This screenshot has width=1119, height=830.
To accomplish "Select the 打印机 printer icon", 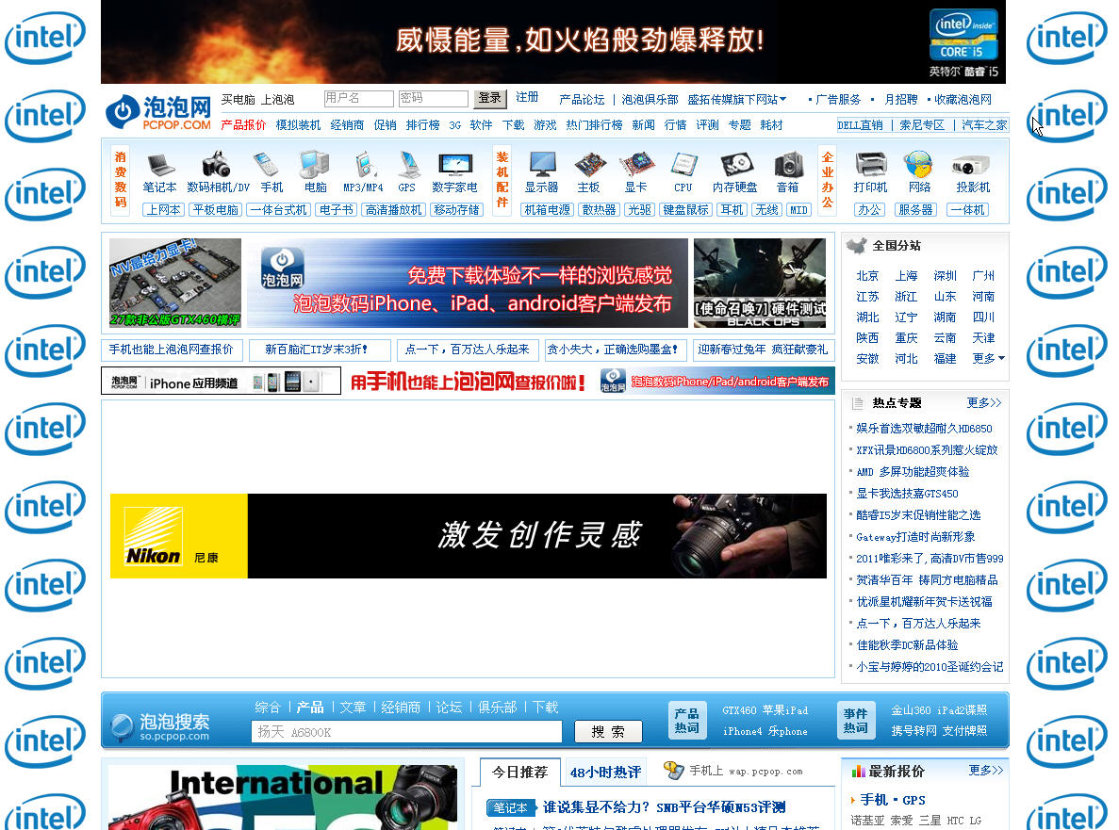I will click(870, 165).
